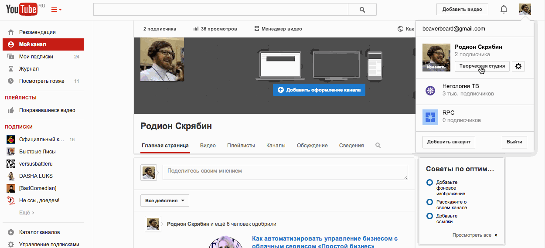The image size is (545, 248).
Task: Switch to the Сведения tab
Action: 351,146
